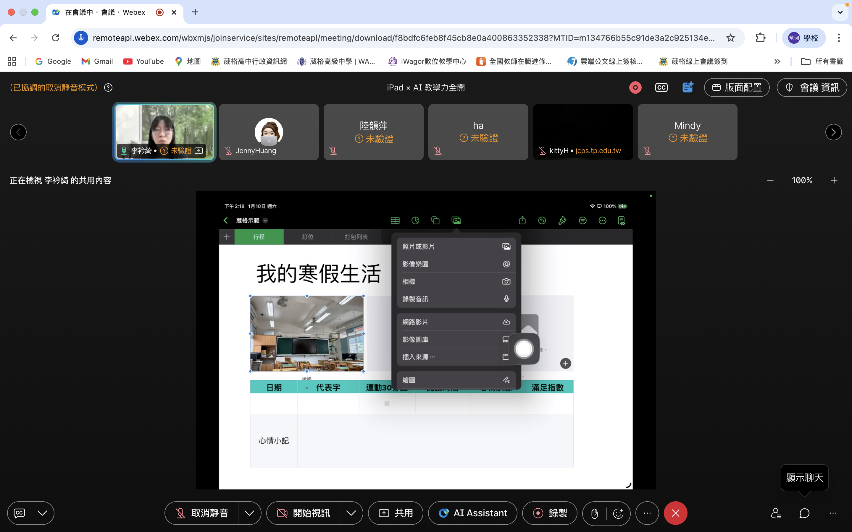The image size is (852, 532).
Task: Click the closed captions CC icon in header
Action: tap(661, 87)
